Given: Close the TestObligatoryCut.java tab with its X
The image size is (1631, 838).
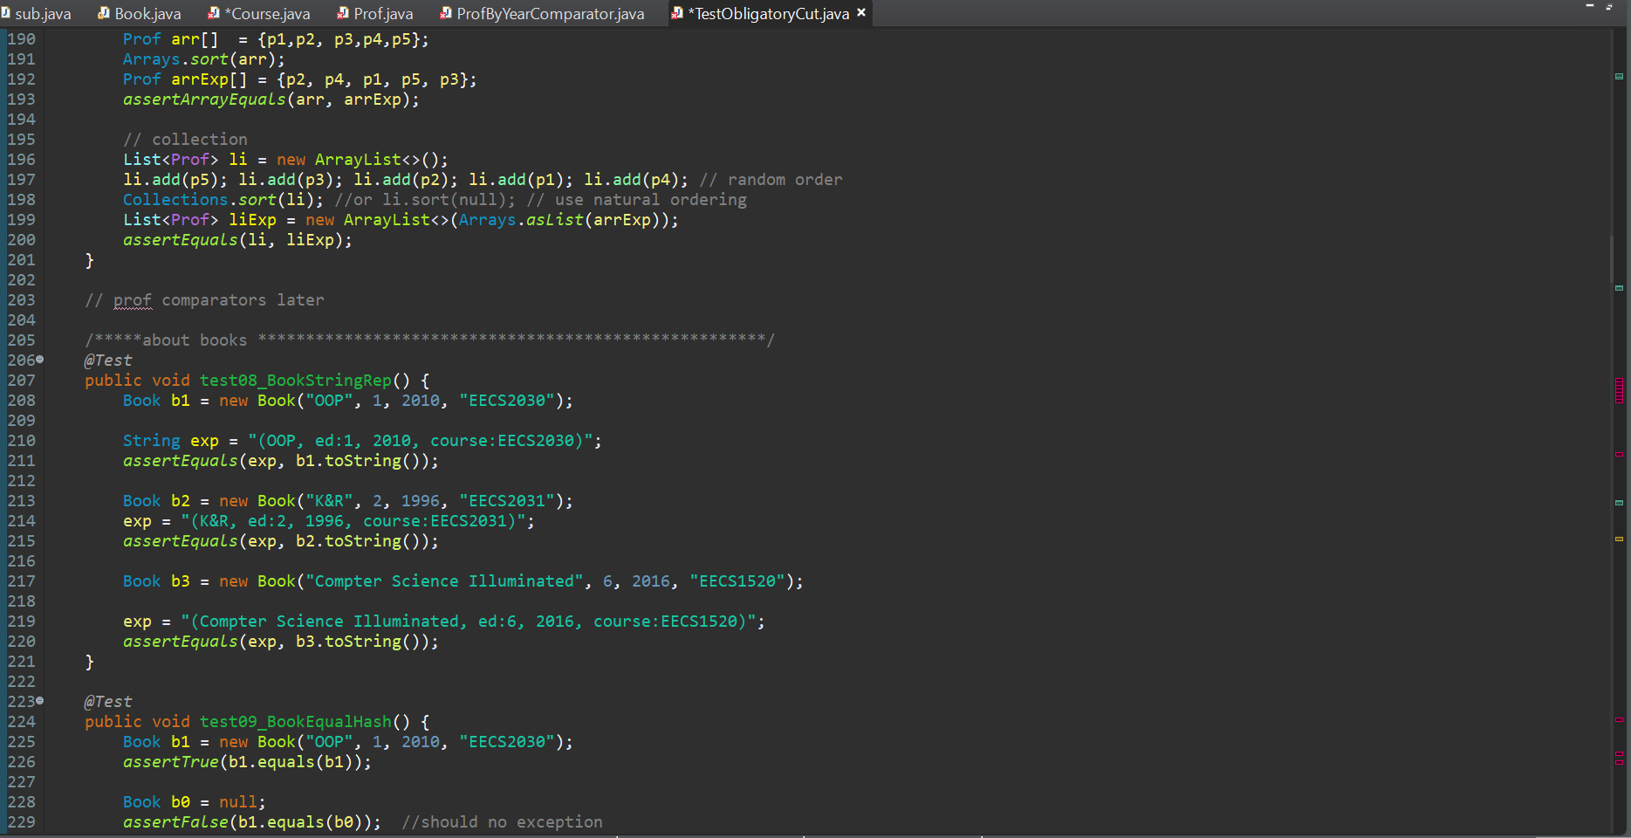Looking at the screenshot, I should pyautogui.click(x=861, y=12).
